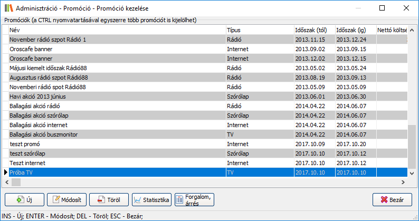Select the teszt promó row
This screenshot has height=221, width=419.
tap(116, 143)
